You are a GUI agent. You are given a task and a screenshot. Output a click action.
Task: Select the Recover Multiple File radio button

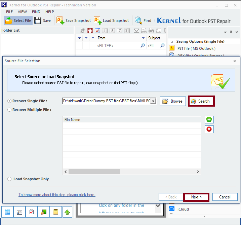[x=9, y=110]
